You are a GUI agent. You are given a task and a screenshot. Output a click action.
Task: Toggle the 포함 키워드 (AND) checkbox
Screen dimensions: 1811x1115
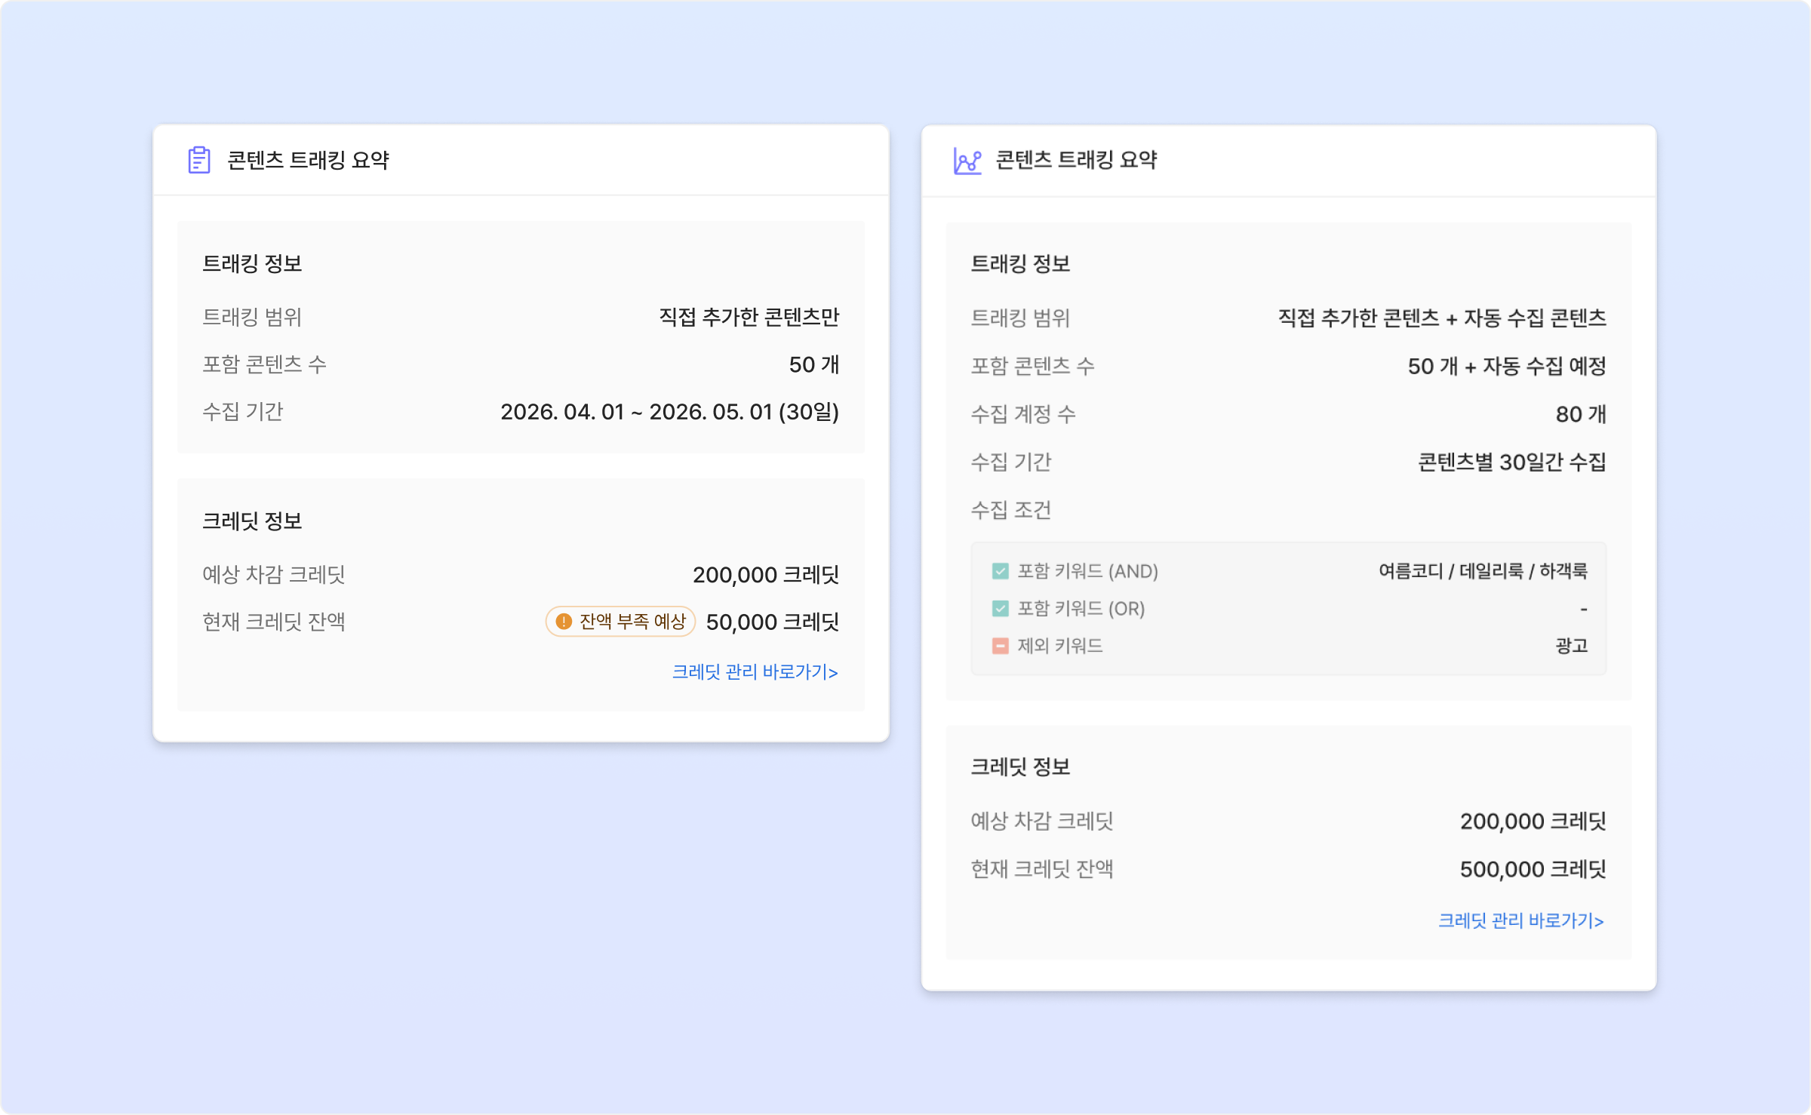[x=1001, y=571]
